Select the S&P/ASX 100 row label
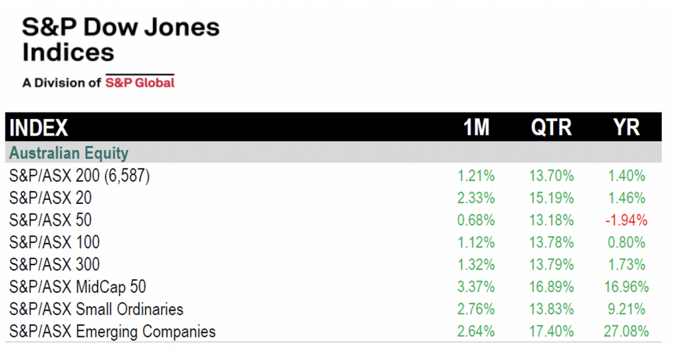 (54, 243)
